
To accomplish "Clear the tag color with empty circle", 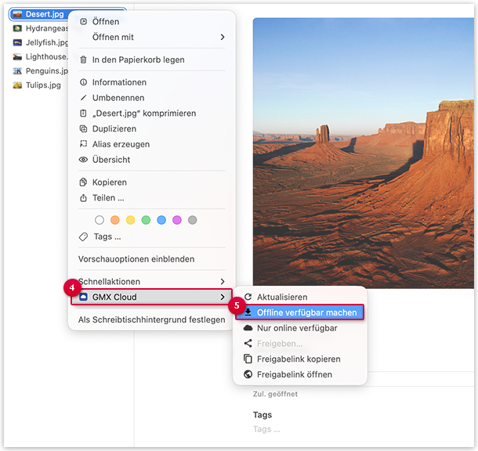I will click(100, 220).
